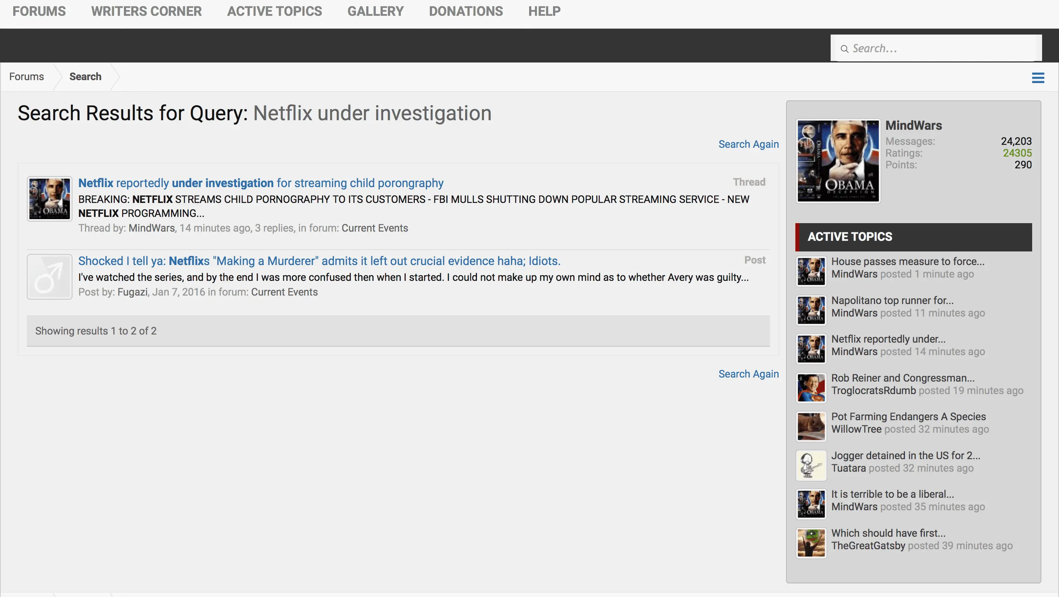Open the Making a Murderer post result

coord(319,261)
